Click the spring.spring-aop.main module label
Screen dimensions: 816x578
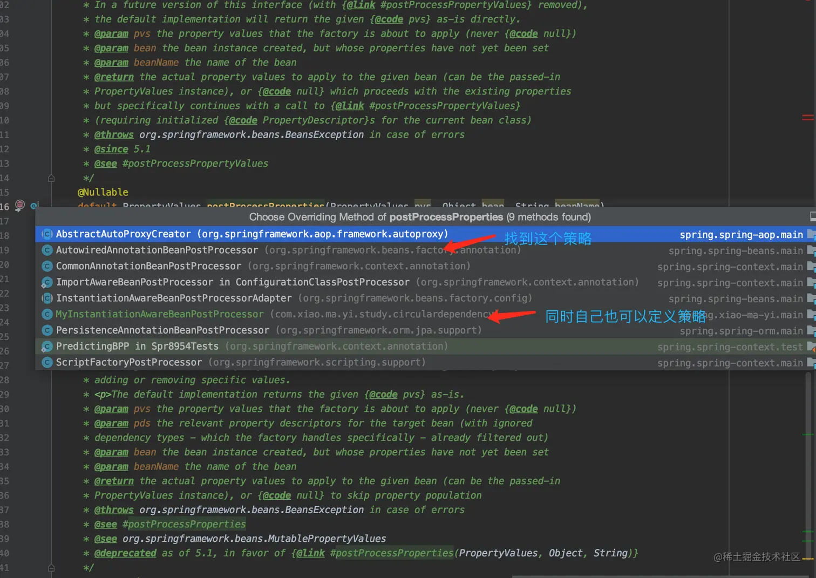tap(741, 235)
